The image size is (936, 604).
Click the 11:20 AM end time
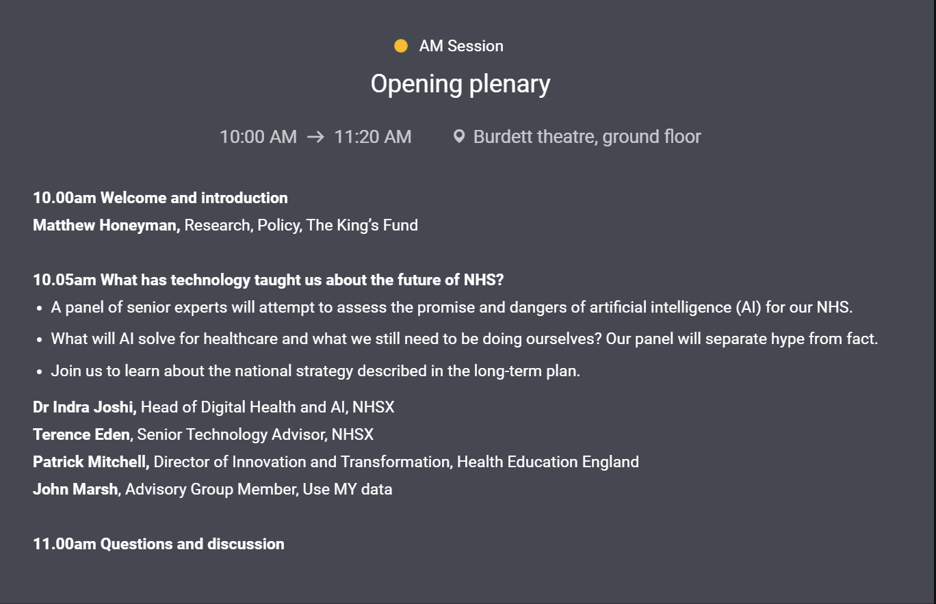[372, 137]
